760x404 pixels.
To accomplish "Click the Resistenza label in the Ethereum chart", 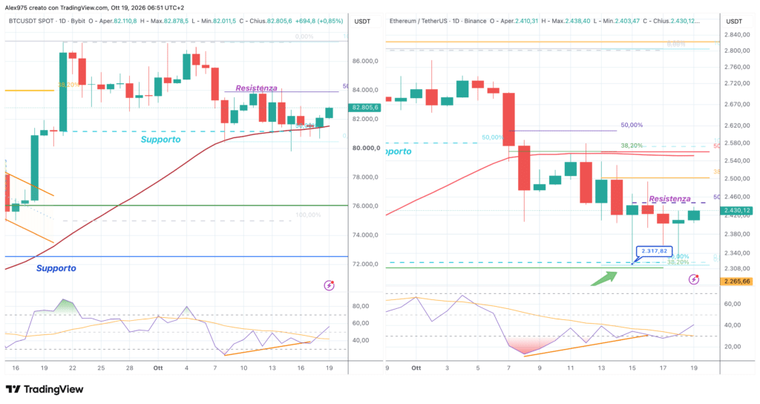I will point(670,199).
